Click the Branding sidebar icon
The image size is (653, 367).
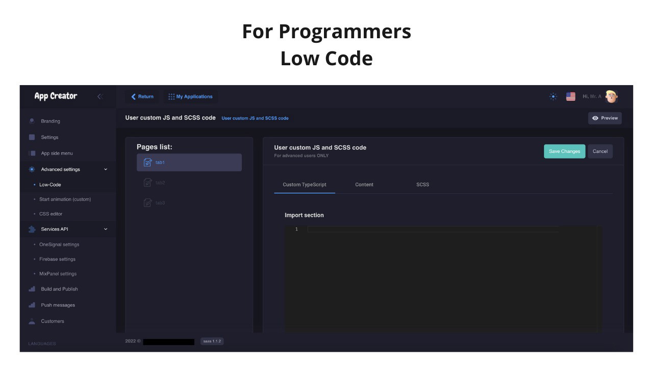(32, 121)
